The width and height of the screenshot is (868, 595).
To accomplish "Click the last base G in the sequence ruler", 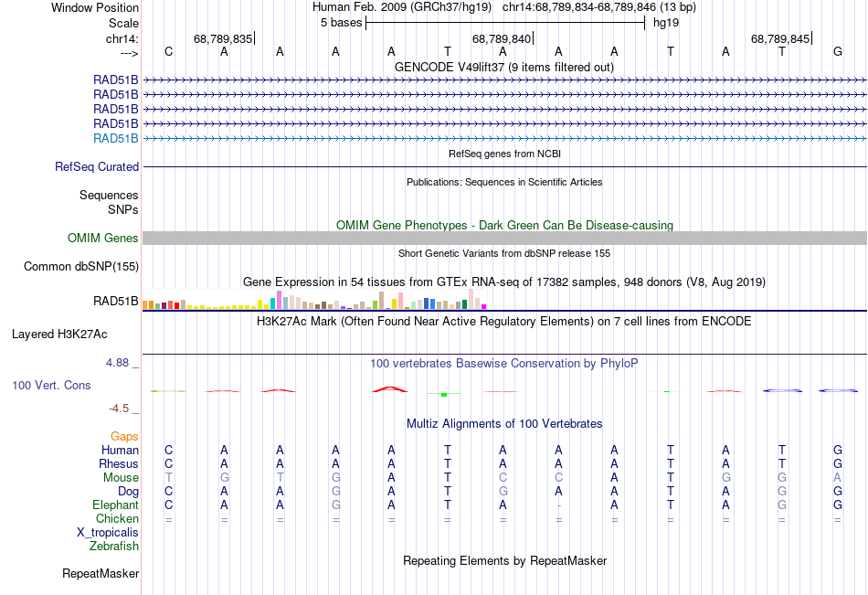I will click(x=838, y=51).
